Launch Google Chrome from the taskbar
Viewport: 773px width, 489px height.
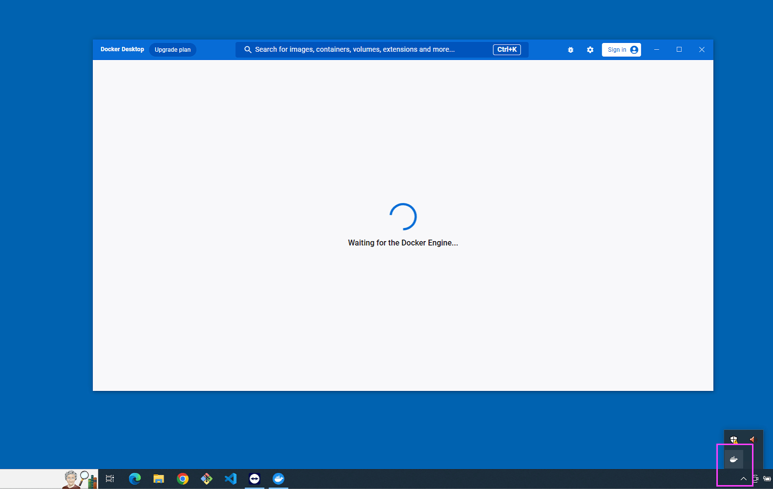183,479
